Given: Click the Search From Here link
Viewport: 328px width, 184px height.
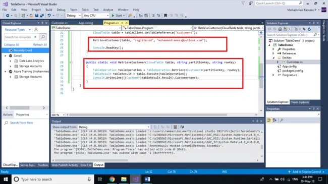Looking at the screenshot, I should pyautogui.click(x=22, y=122).
